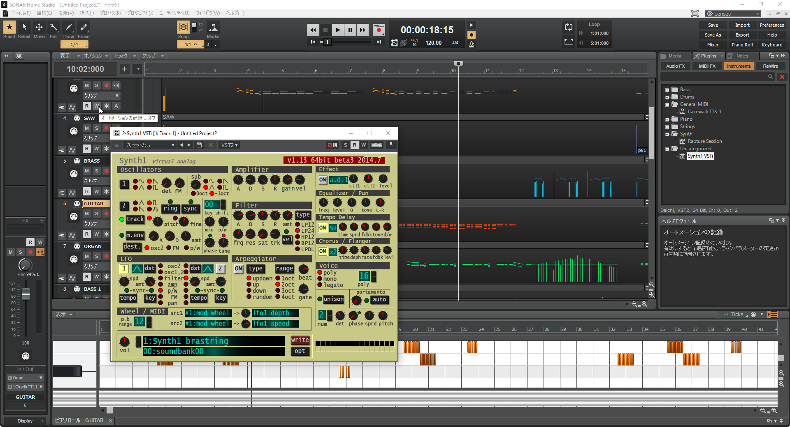Save preset with the disk icon

[199, 145]
